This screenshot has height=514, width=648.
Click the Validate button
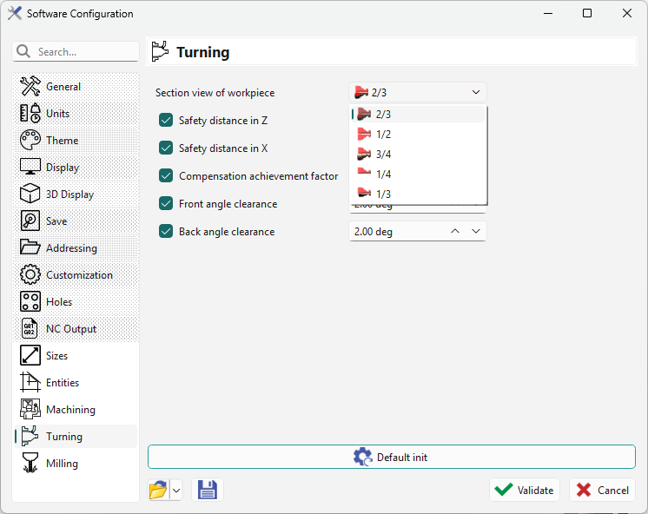(524, 490)
